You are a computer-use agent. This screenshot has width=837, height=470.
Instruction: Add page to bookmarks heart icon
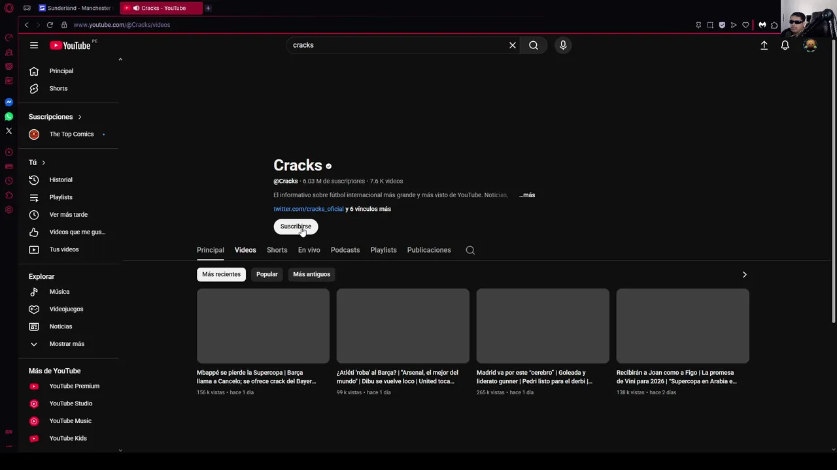point(745,25)
